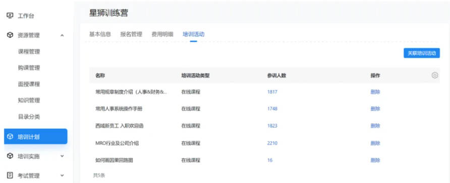Switch to the 费用明细 tab
Viewport: 450px width, 183px height.
pyautogui.click(x=162, y=34)
